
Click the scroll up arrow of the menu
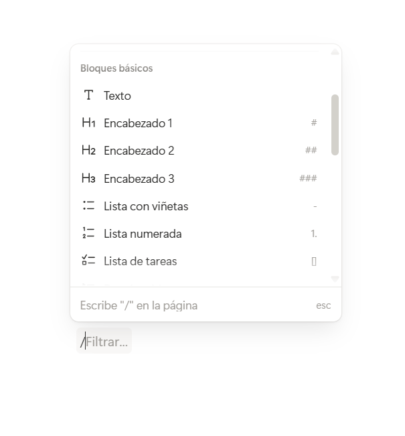335,52
